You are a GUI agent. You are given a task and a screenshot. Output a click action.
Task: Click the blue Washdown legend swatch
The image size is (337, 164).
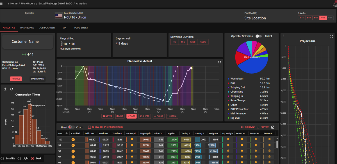tap(229, 79)
